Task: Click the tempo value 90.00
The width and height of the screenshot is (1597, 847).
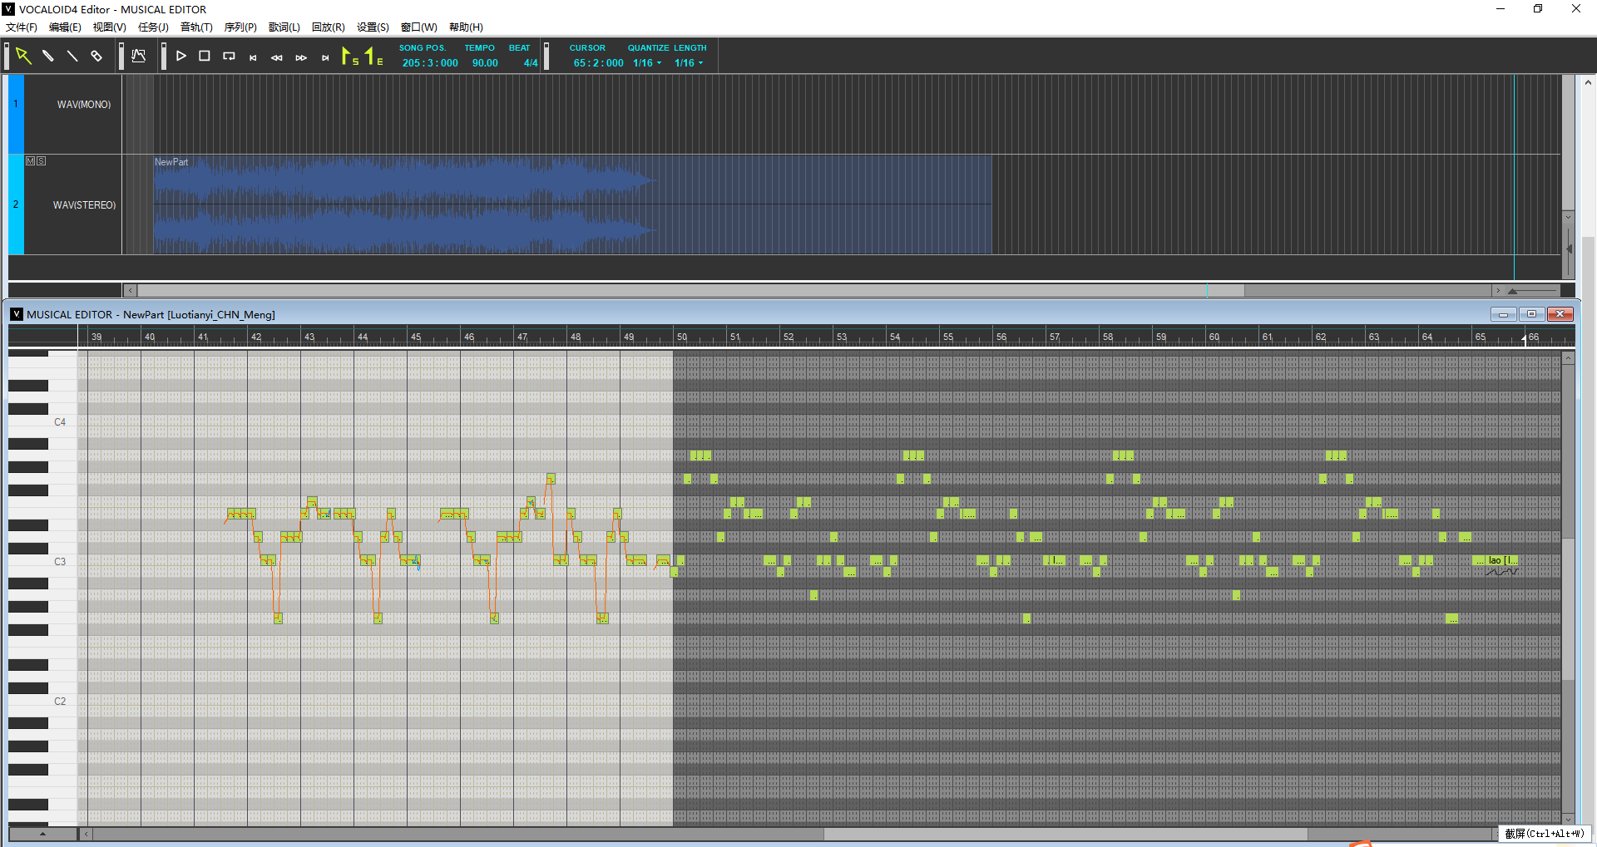Action: tap(485, 63)
